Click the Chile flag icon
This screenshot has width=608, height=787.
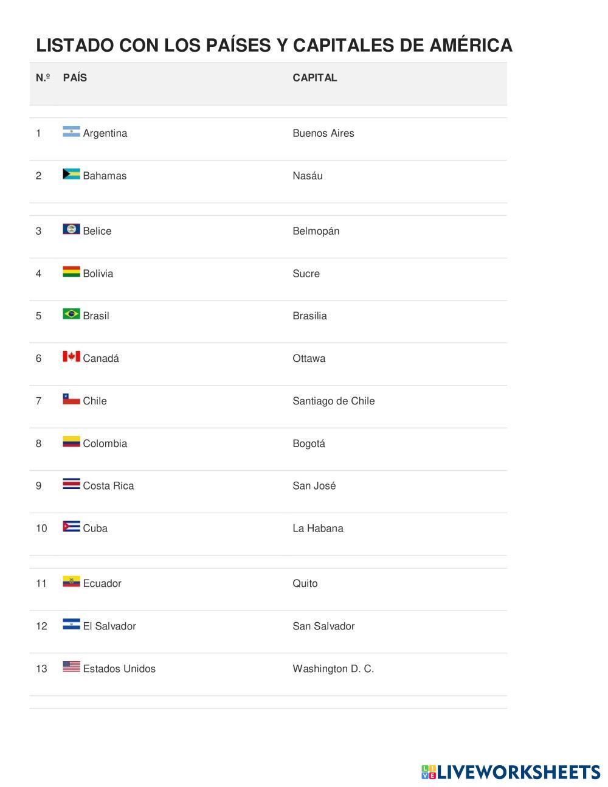click(71, 400)
